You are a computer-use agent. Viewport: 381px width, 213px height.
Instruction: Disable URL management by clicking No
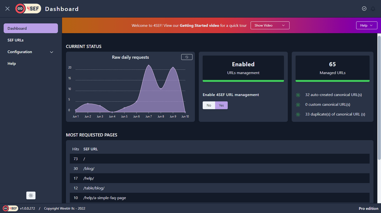[209, 105]
